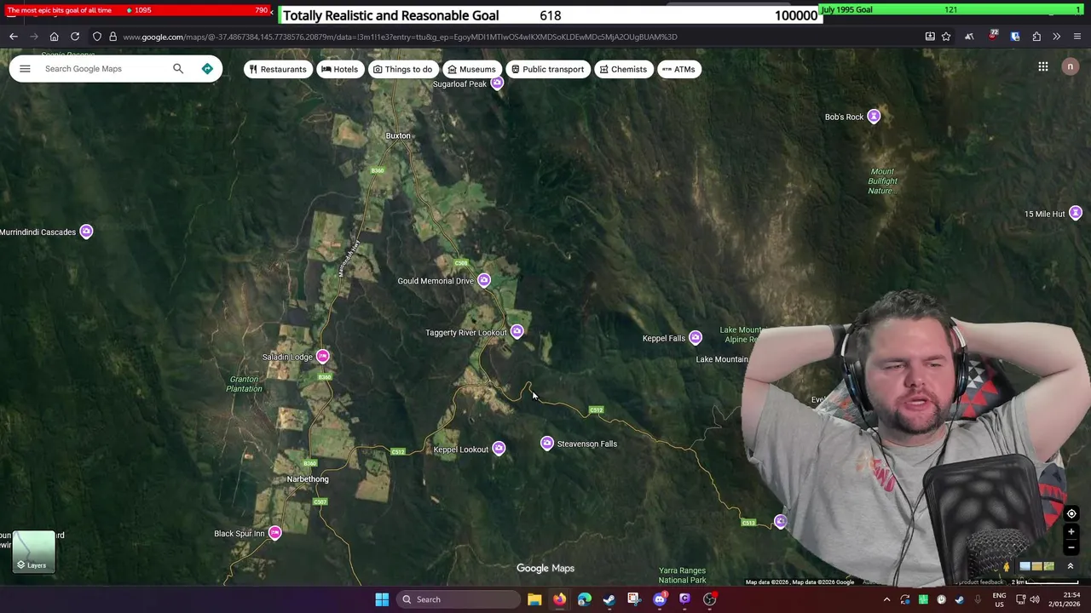
Task: Click the 15 Mile Hut marker
Action: [1076, 214]
